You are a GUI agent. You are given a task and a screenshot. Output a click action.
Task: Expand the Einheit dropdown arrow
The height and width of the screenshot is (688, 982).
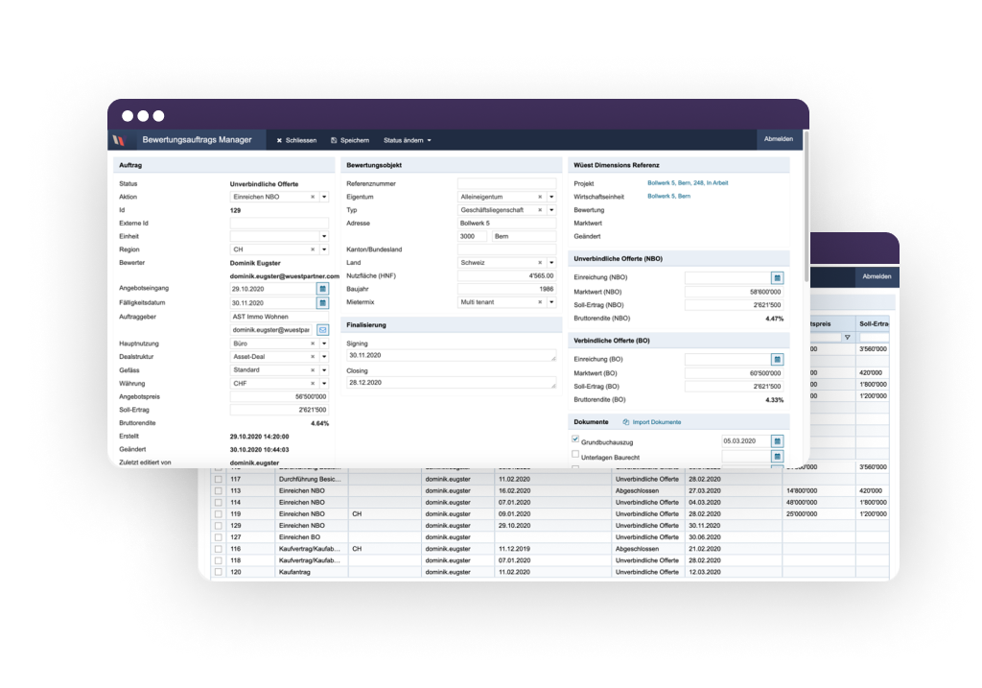pos(324,236)
